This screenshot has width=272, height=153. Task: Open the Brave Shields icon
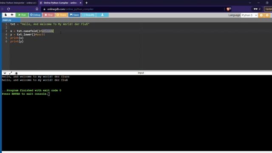tap(229, 9)
